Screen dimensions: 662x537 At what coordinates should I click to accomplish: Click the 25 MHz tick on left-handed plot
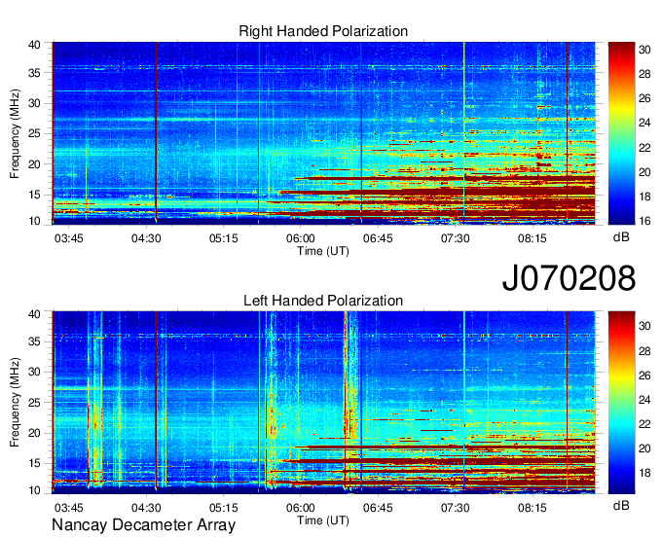pos(34,403)
